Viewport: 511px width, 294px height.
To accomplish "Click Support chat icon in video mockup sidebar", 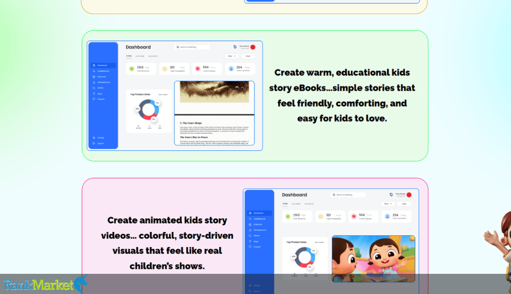I will pos(250,247).
